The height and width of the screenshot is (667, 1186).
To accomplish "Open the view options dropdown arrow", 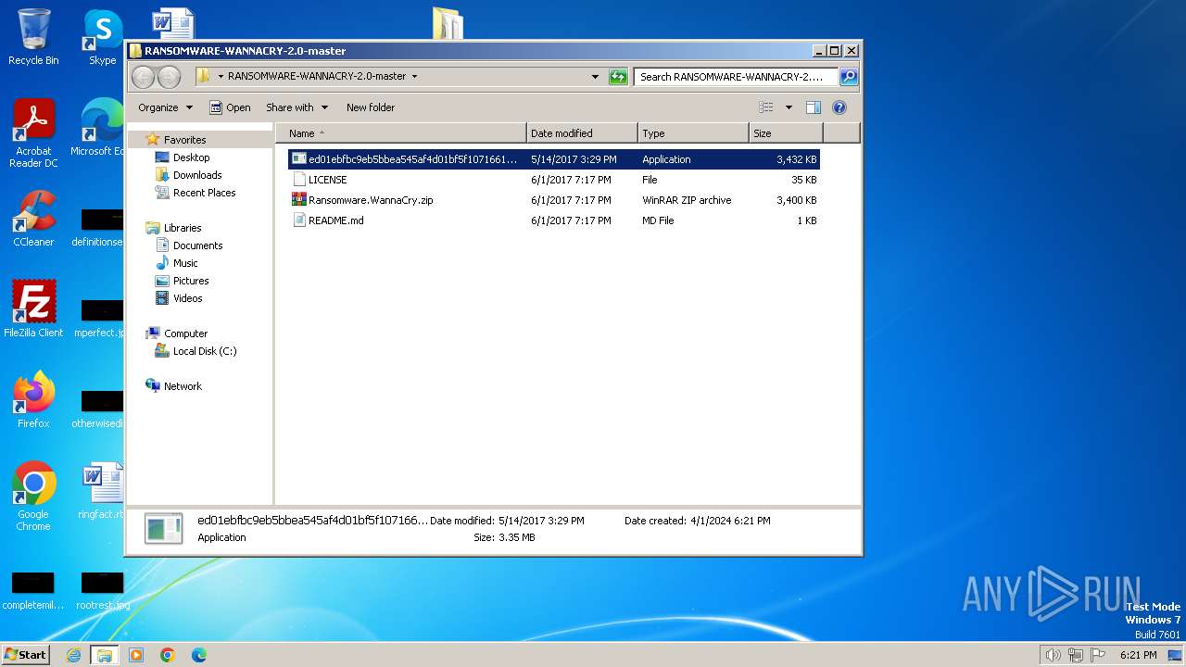I will click(789, 107).
